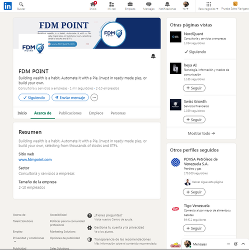Image resolution: width=249 pixels, height=250 pixels.
Task: Open the LinkedIn home logo
Action: click(x=7, y=6)
